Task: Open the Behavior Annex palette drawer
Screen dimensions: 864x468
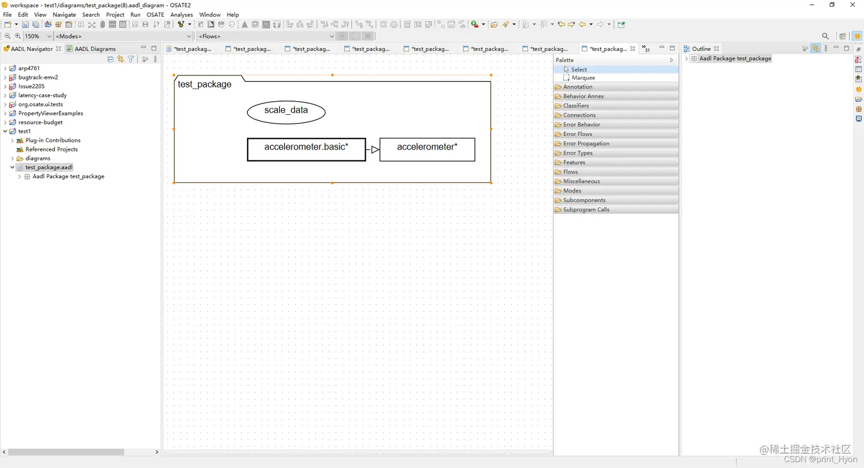Action: [x=616, y=96]
